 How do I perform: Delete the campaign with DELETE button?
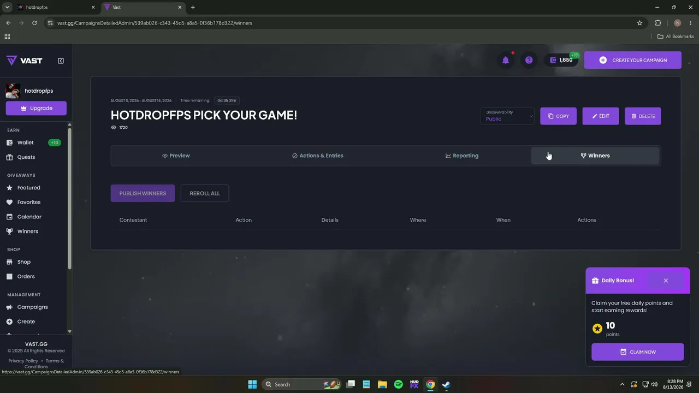[643, 116]
